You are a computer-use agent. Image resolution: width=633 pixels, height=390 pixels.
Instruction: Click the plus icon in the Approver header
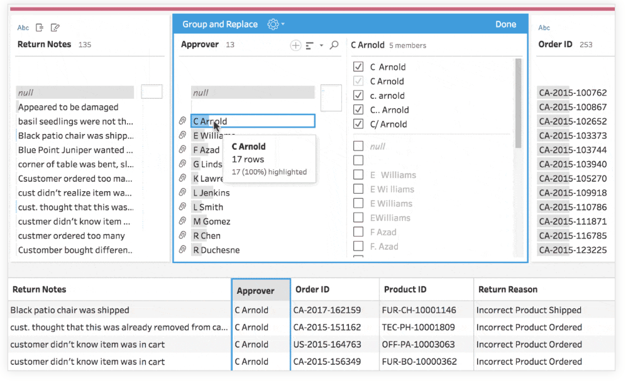(295, 45)
